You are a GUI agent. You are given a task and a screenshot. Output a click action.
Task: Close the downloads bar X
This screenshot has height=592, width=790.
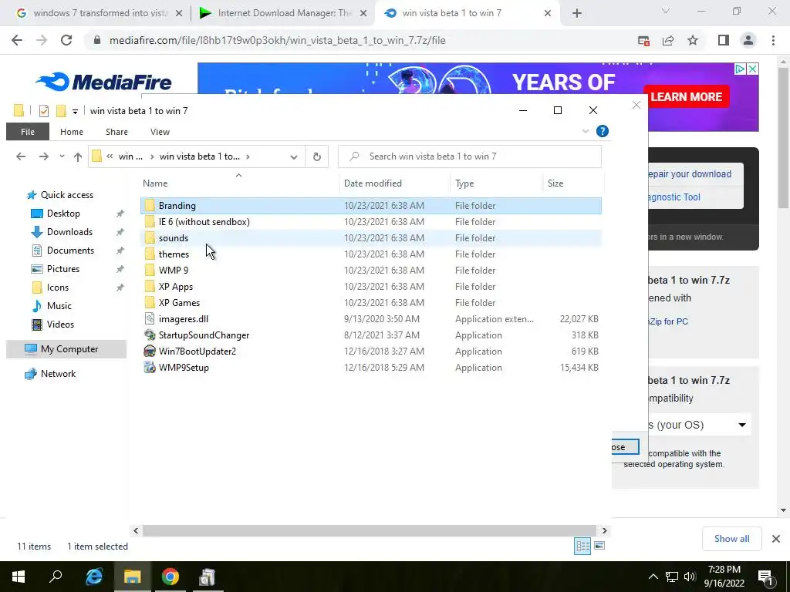coord(776,539)
